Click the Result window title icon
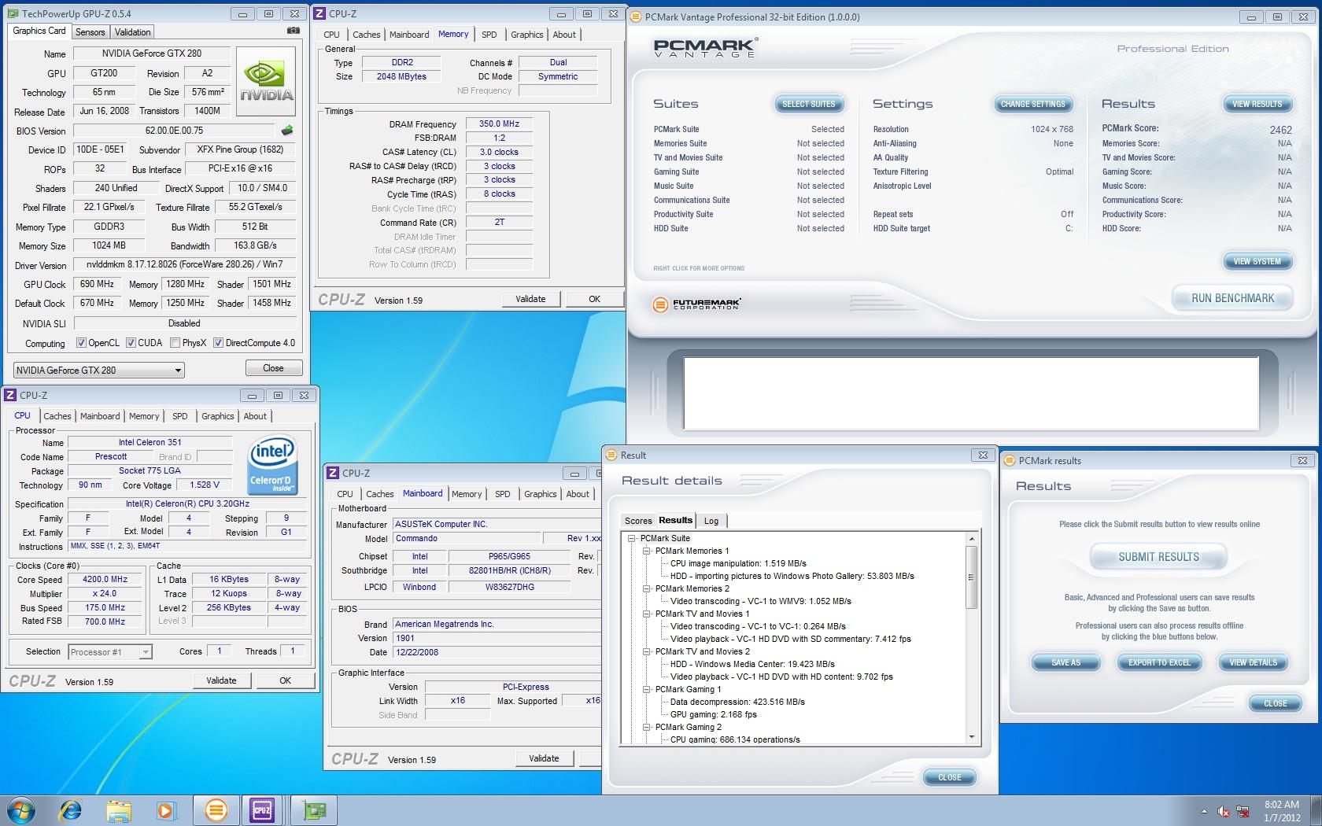 click(x=611, y=455)
